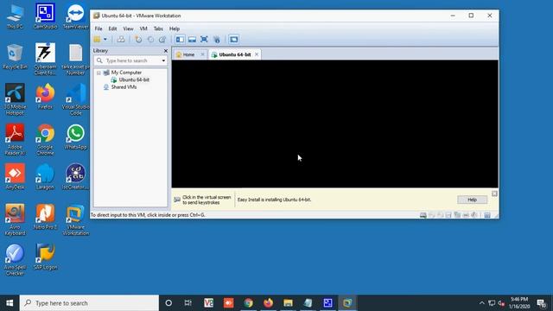553x311 pixels.
Task: Open the VM menu
Action: [143, 29]
